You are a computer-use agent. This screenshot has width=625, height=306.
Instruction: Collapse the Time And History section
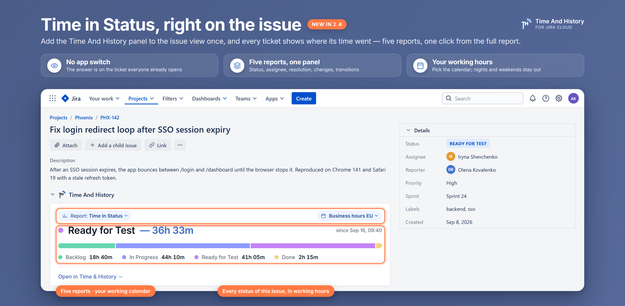(x=52, y=194)
